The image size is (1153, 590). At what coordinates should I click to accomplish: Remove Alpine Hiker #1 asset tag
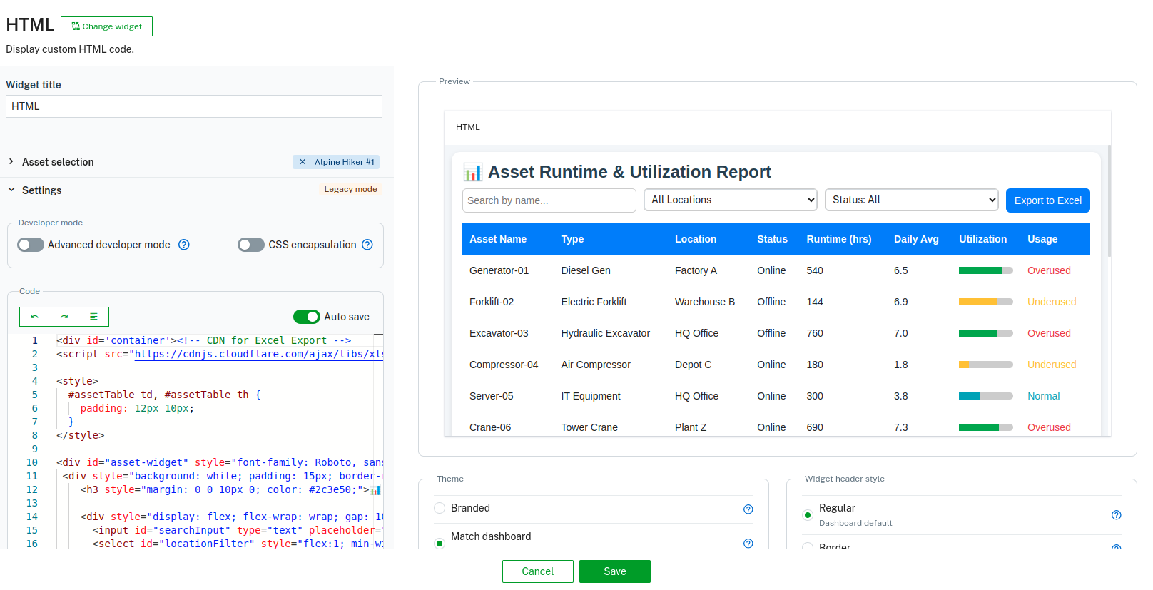pyautogui.click(x=303, y=162)
